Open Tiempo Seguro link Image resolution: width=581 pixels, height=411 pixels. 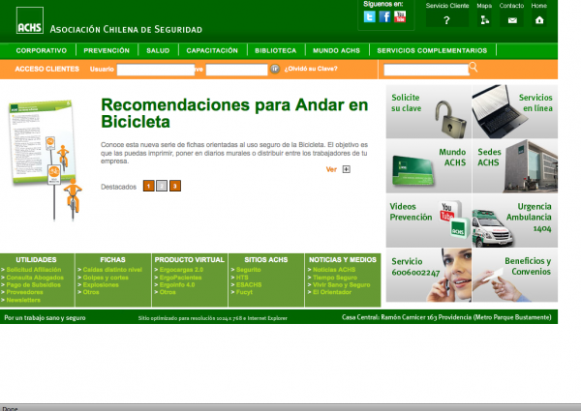click(335, 278)
